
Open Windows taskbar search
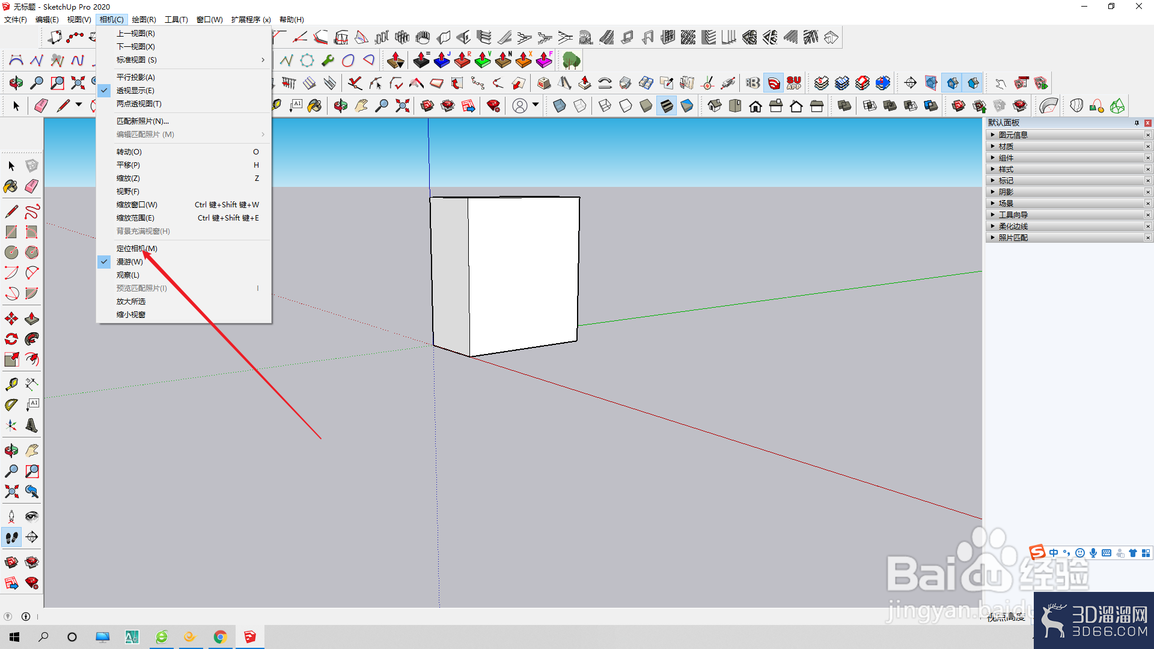click(43, 637)
